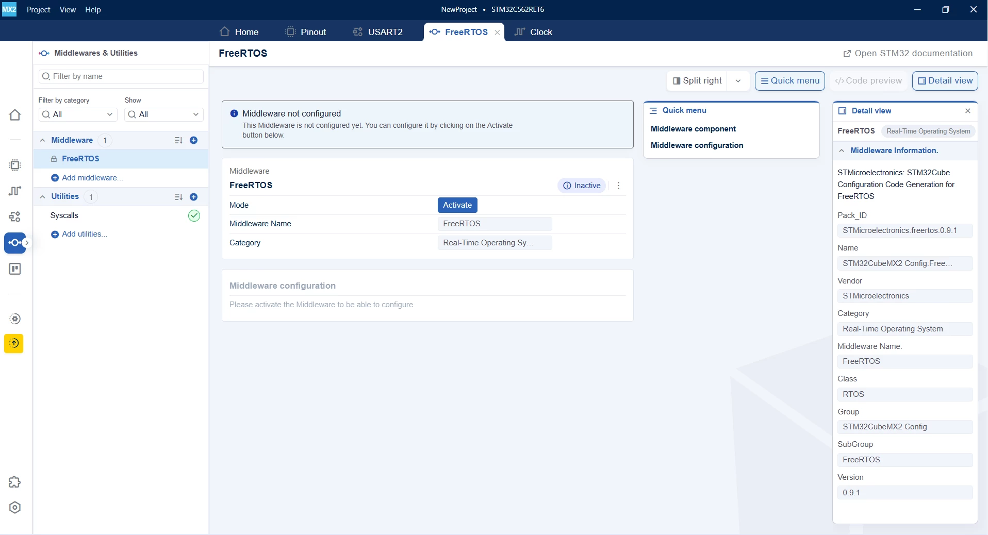Open the extensions puzzle icon
This screenshot has height=535, width=988.
[x=15, y=482]
